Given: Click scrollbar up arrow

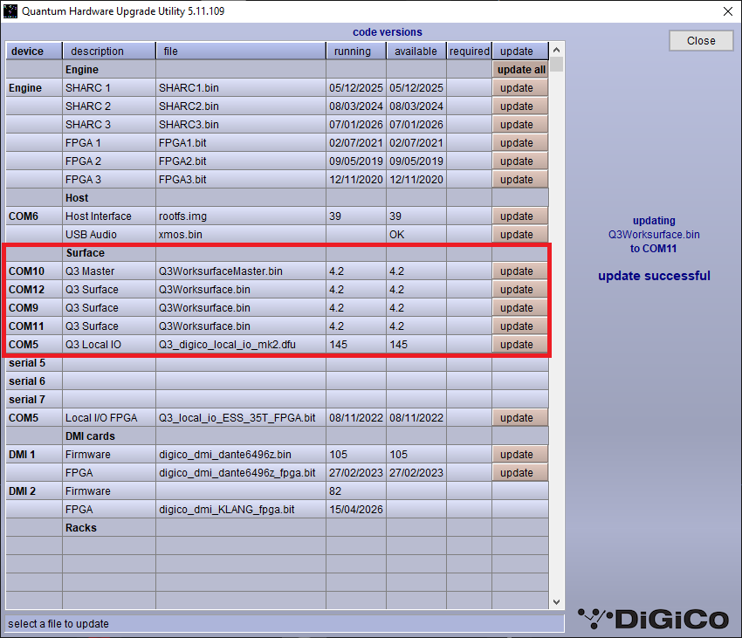Looking at the screenshot, I should click(x=557, y=50).
